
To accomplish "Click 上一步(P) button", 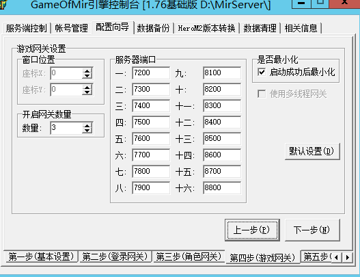I will tap(252, 230).
